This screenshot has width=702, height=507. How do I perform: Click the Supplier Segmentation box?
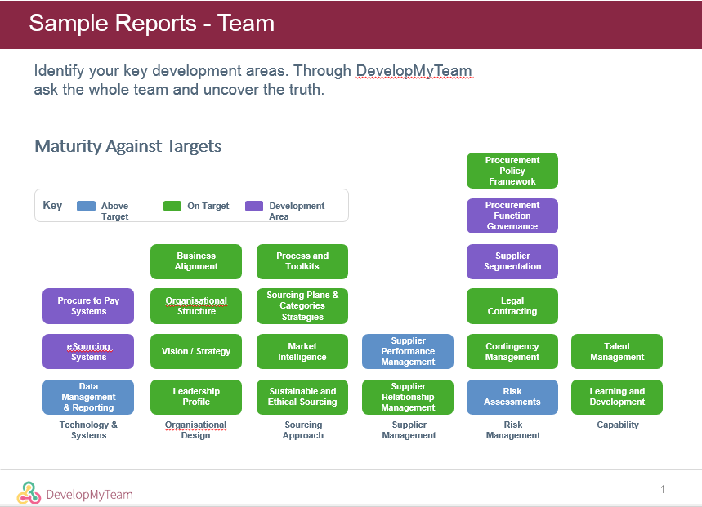512,261
